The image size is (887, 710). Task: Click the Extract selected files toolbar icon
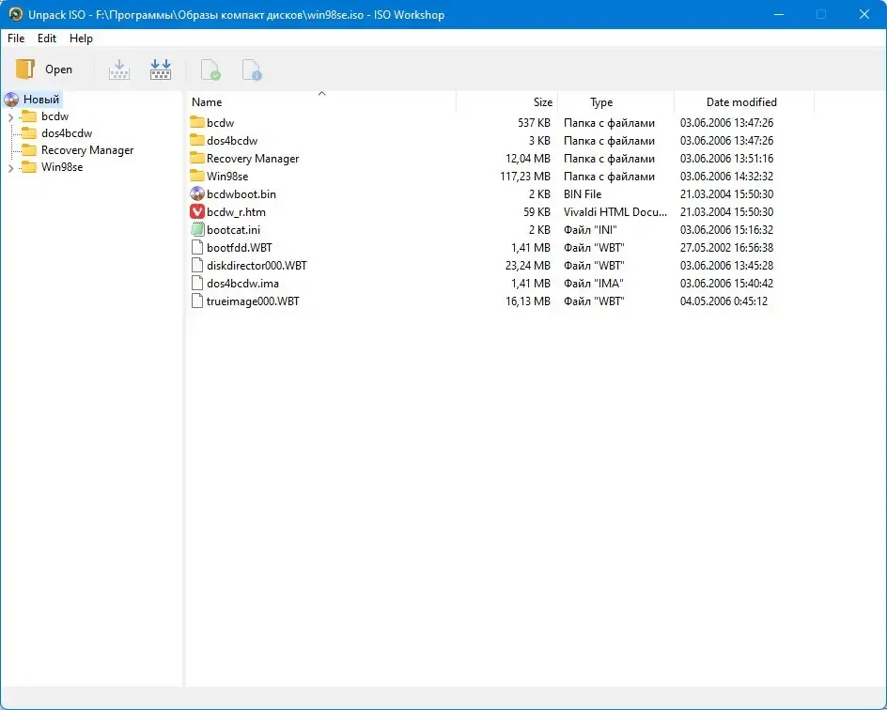point(119,69)
